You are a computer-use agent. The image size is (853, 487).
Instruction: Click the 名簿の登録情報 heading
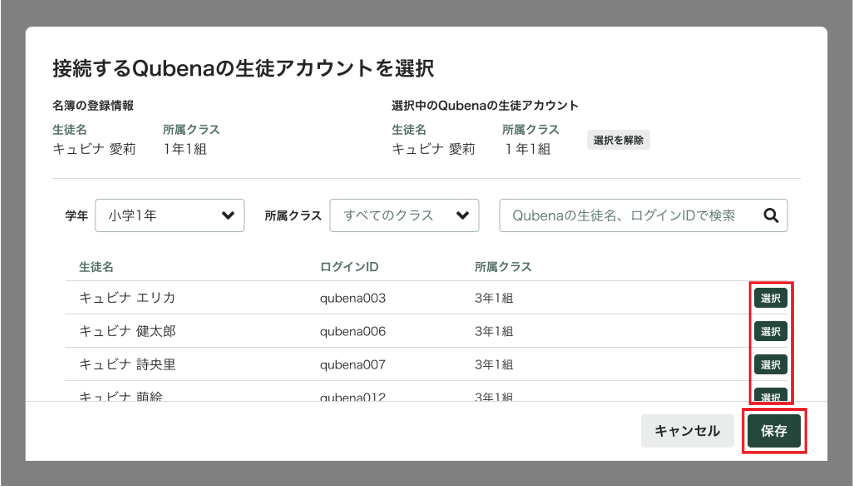[x=93, y=105]
